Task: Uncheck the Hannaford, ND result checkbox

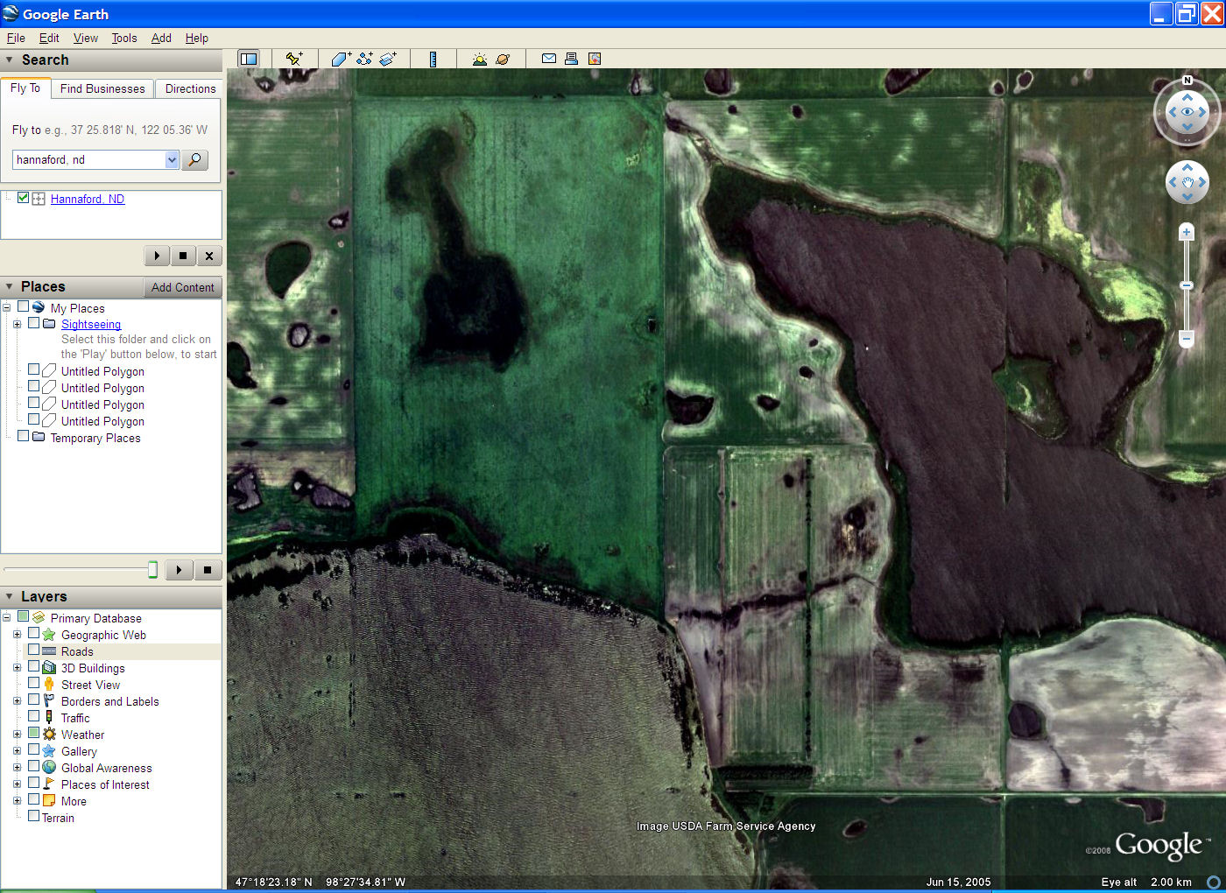Action: [24, 198]
